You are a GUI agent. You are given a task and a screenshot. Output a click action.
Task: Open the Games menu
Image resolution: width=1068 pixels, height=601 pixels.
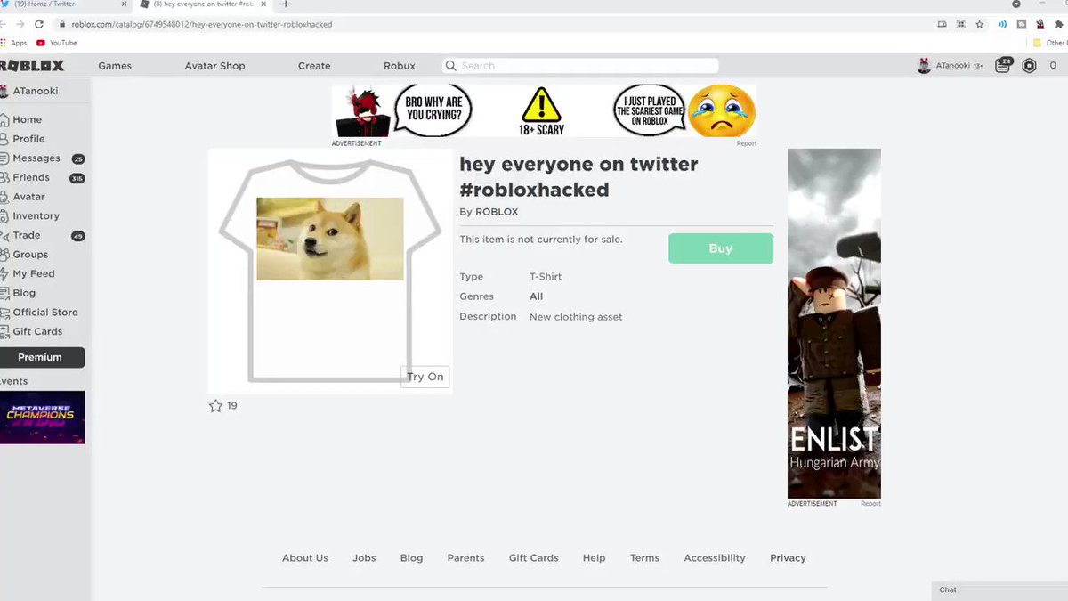point(115,66)
